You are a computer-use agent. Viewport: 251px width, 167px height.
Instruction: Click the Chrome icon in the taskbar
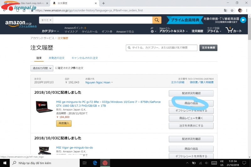pos(105,163)
